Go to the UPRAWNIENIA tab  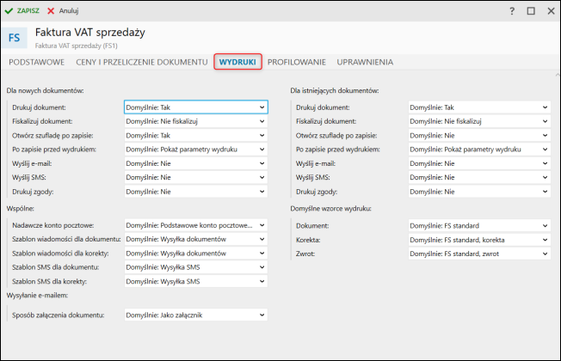[x=365, y=62]
